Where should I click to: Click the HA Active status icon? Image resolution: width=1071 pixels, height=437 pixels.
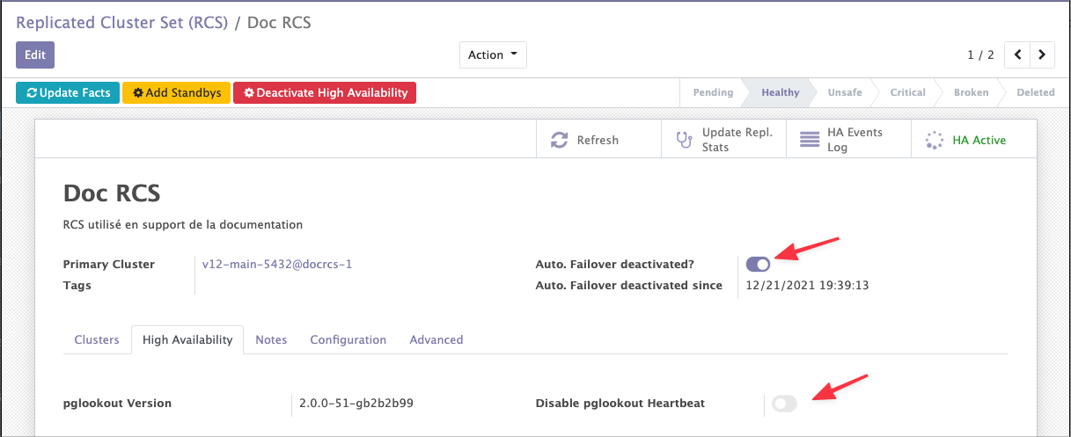(935, 141)
